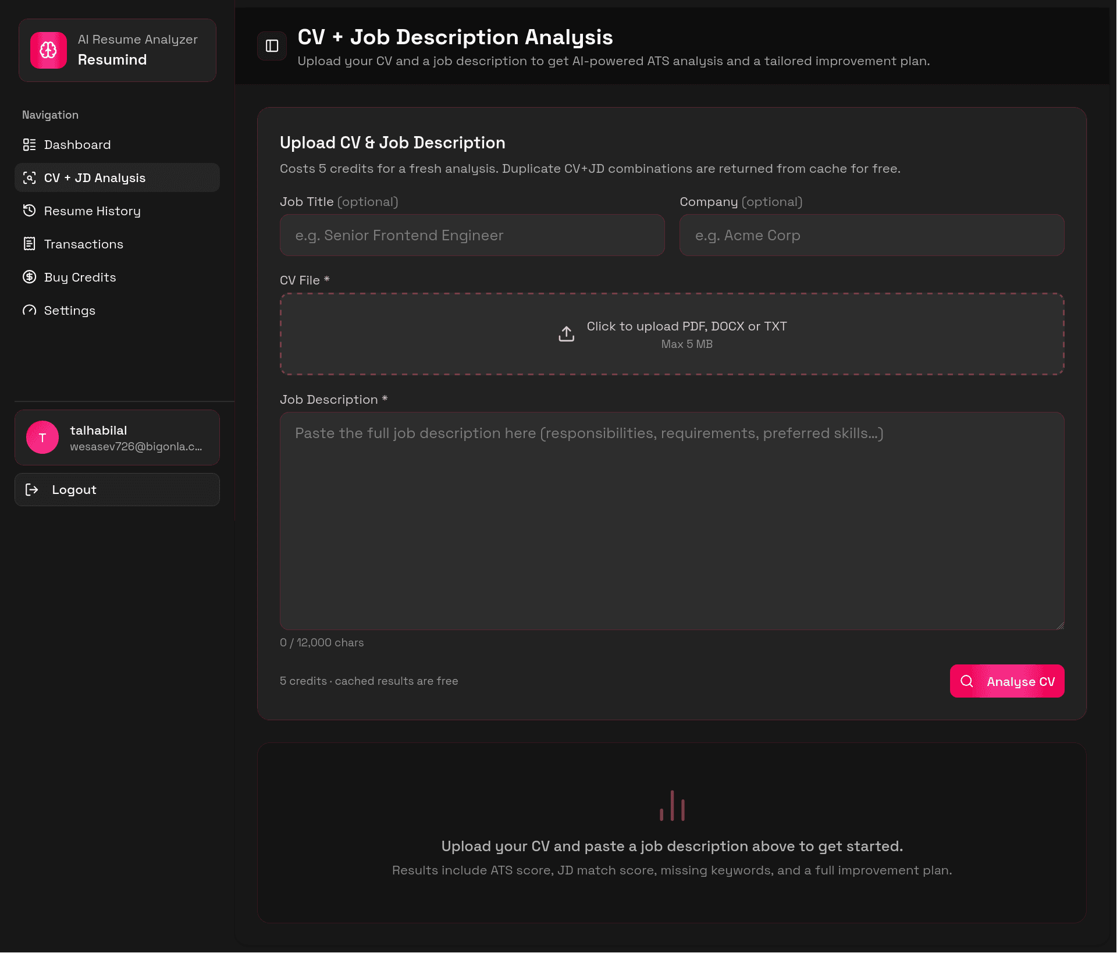Click the Resume History clock icon
The width and height of the screenshot is (1117, 953).
[29, 211]
